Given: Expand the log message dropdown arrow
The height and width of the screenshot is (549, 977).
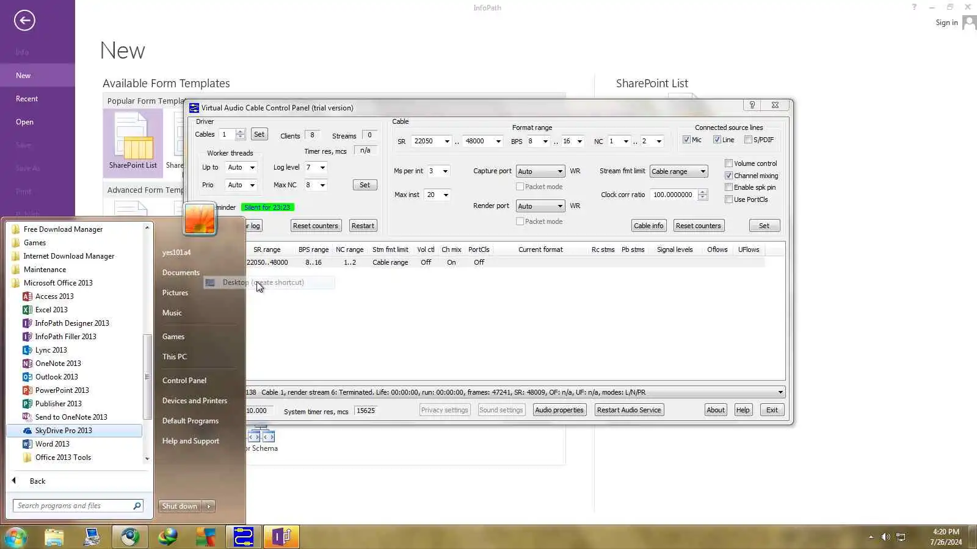Looking at the screenshot, I should coord(780,392).
